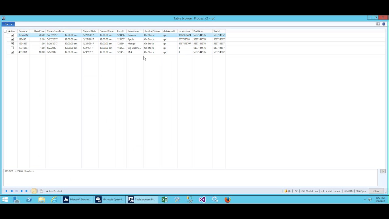Sort by the BasePrice column header
Image resolution: width=389 pixels, height=219 pixels.
tap(38, 31)
